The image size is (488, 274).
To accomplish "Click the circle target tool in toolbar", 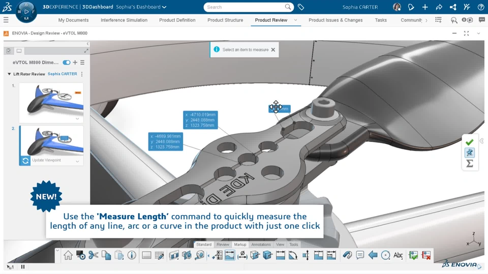I will pyautogui.click(x=385, y=255).
